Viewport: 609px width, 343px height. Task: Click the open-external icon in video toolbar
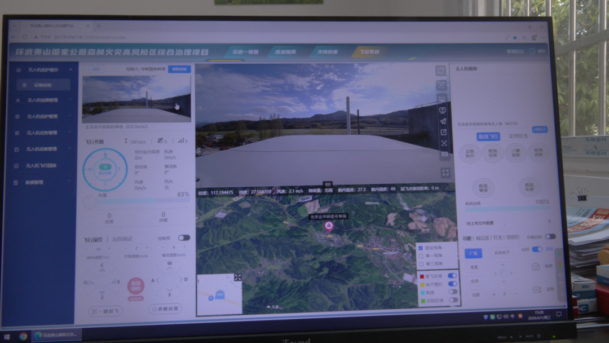pyautogui.click(x=444, y=133)
